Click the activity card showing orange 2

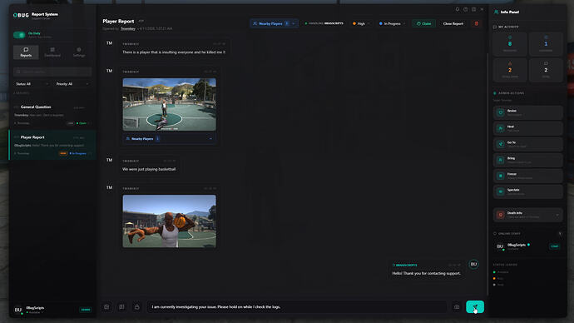(510, 70)
